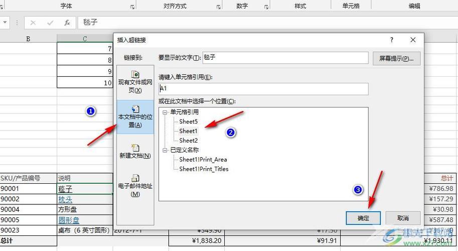
Task: Click the cell showing ¥30.98
Action: [440, 209]
